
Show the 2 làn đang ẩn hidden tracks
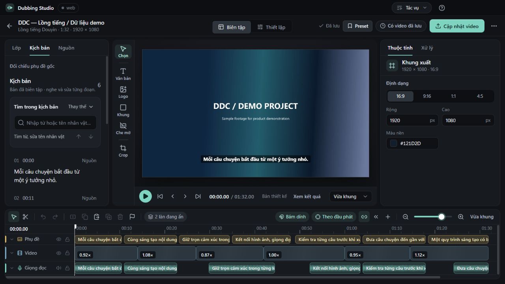point(165,217)
